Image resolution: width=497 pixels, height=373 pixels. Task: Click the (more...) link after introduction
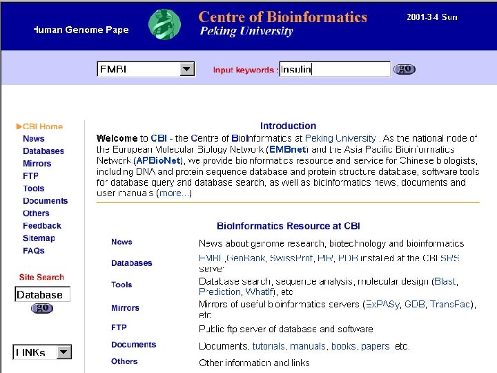(x=175, y=193)
